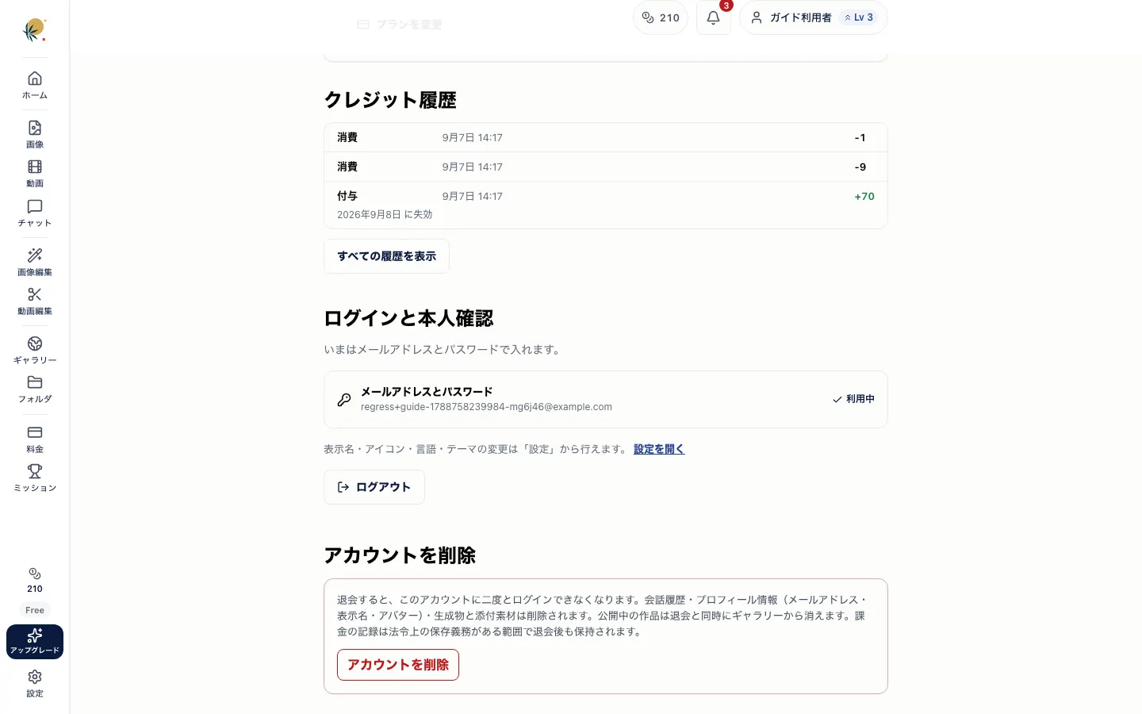Click the 付与 history entry label

pos(347,196)
